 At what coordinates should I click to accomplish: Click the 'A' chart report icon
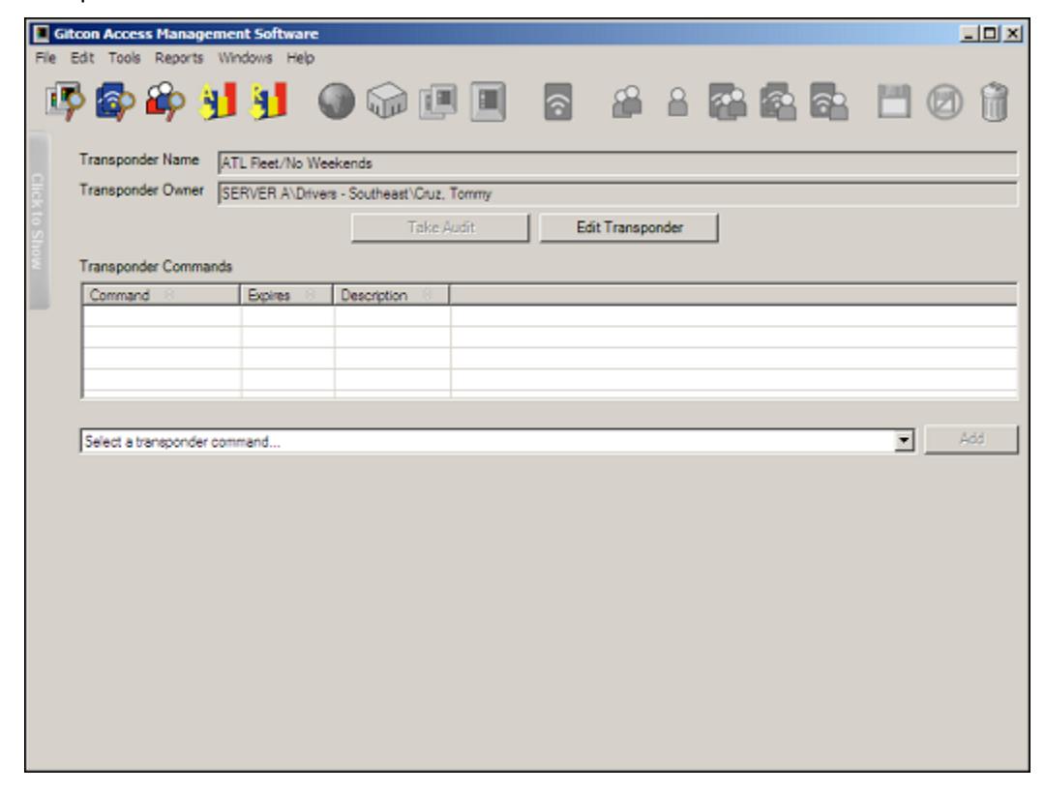(x=218, y=102)
